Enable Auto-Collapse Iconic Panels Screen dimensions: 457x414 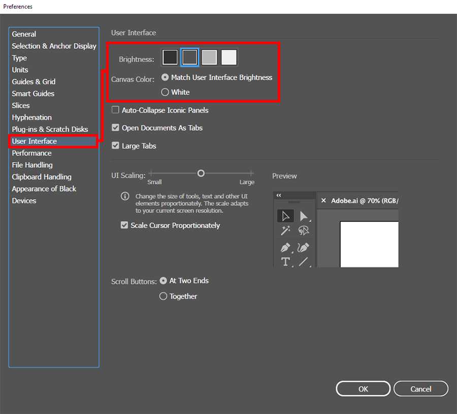[116, 110]
